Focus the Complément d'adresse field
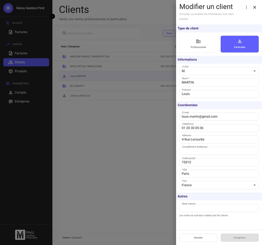This screenshot has width=262, height=245. tap(219, 151)
